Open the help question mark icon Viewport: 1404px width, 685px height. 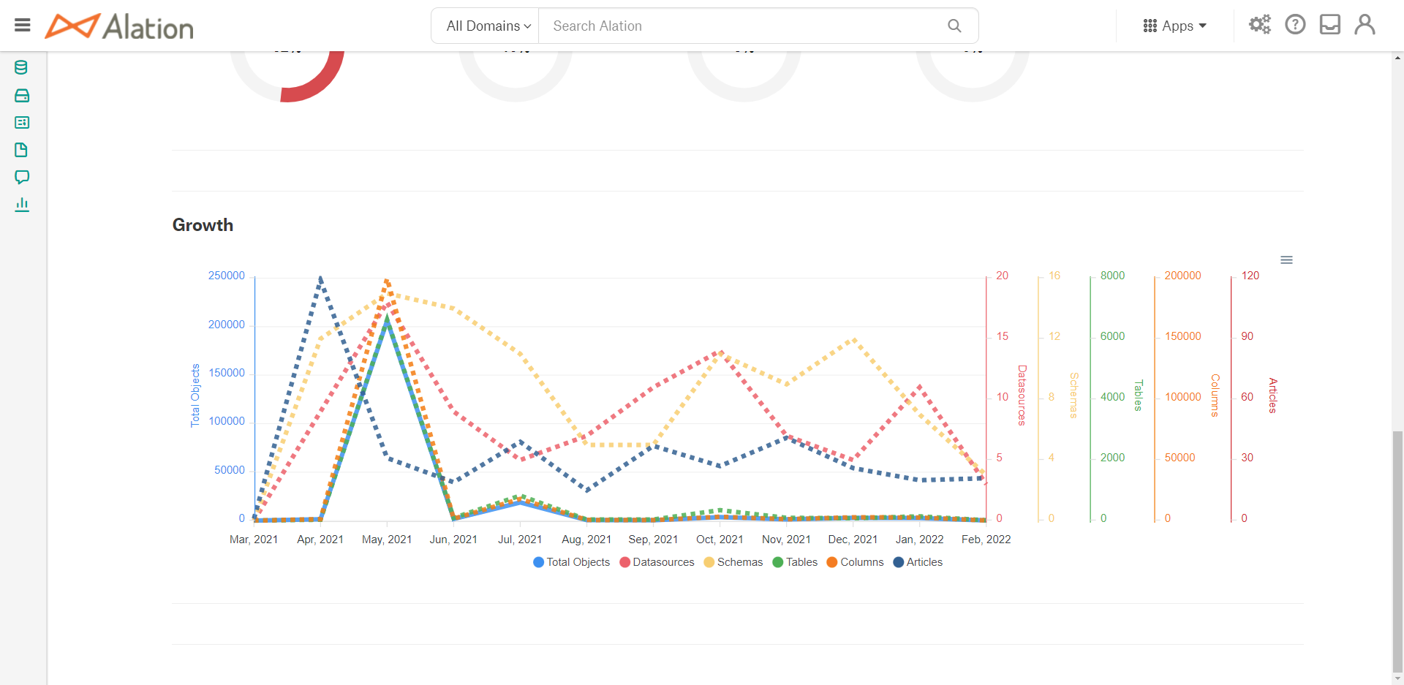[1295, 25]
